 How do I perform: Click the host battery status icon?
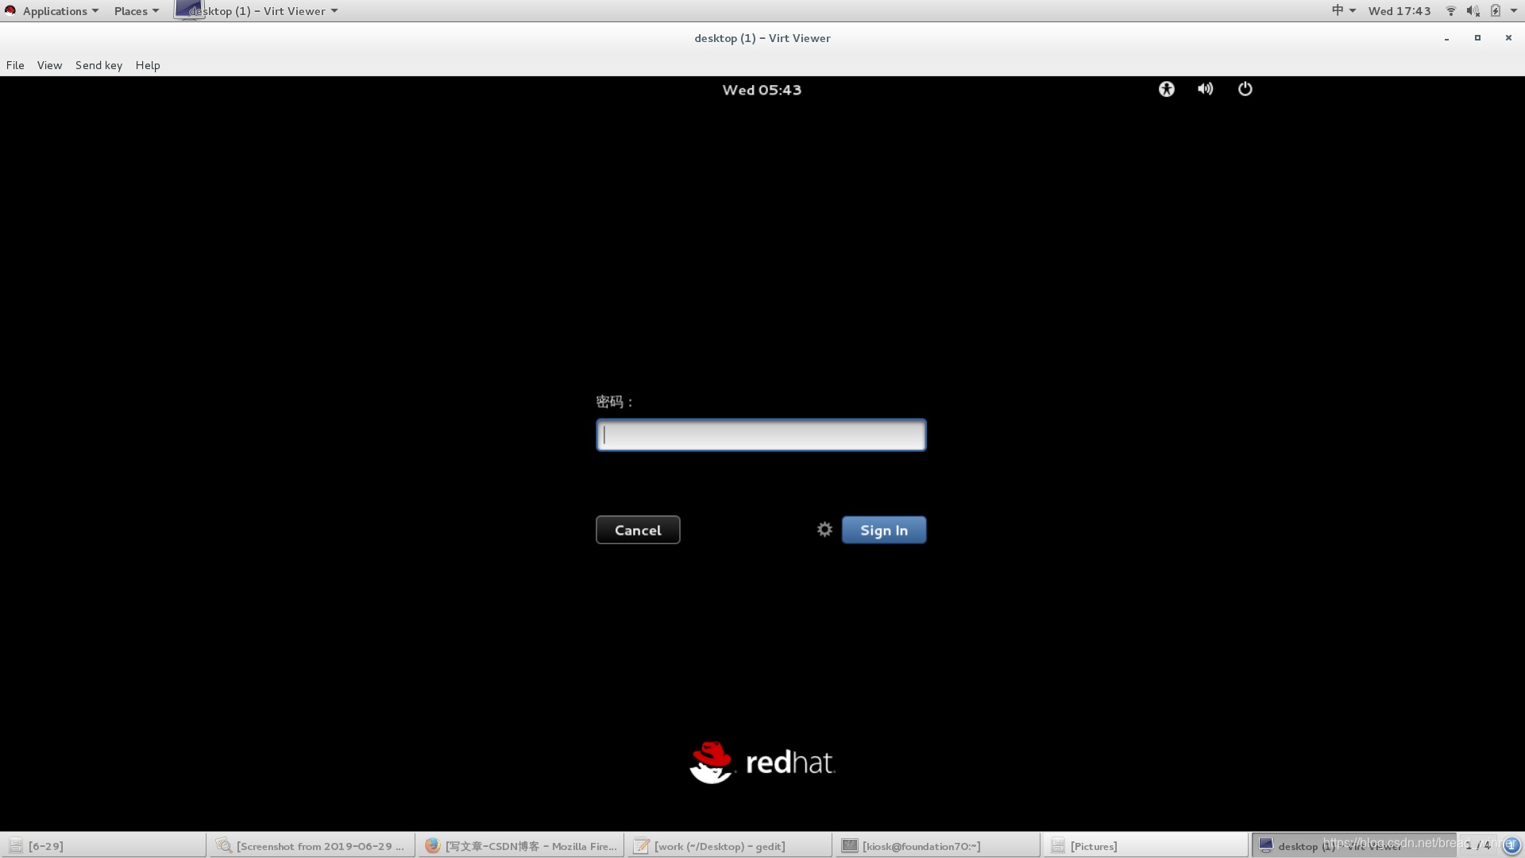coord(1495,11)
